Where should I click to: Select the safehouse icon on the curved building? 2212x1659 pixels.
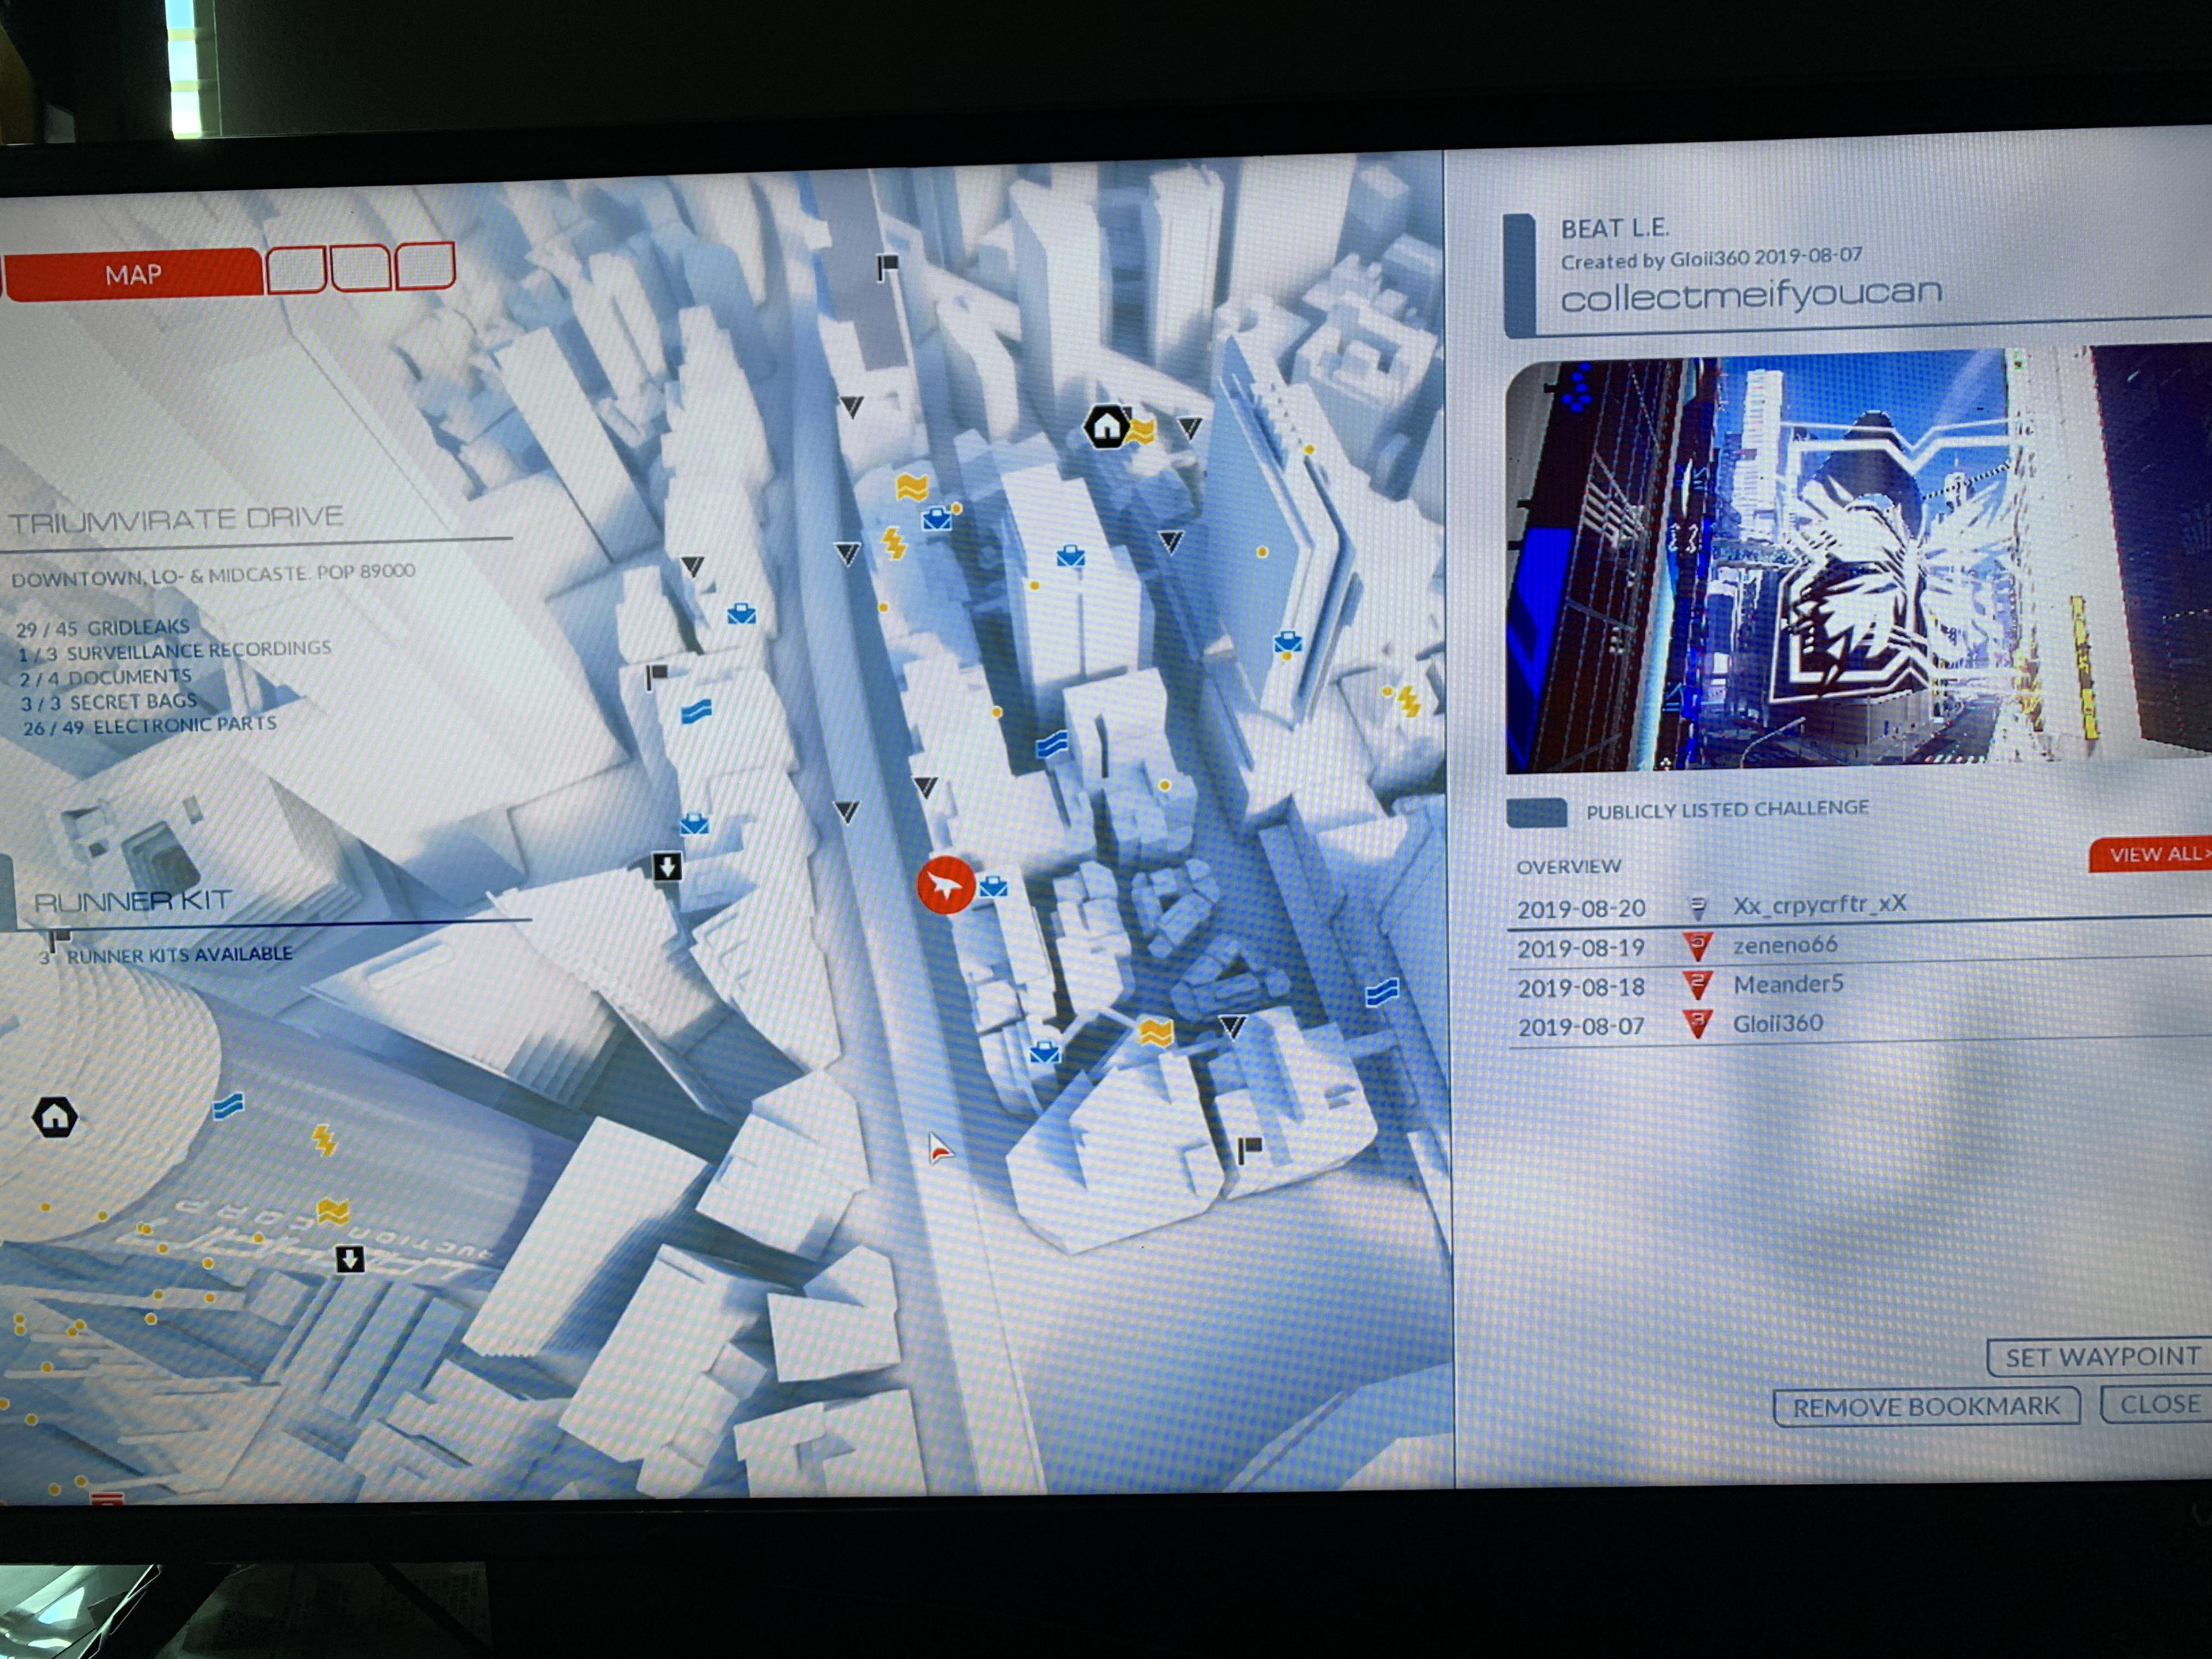click(55, 1116)
